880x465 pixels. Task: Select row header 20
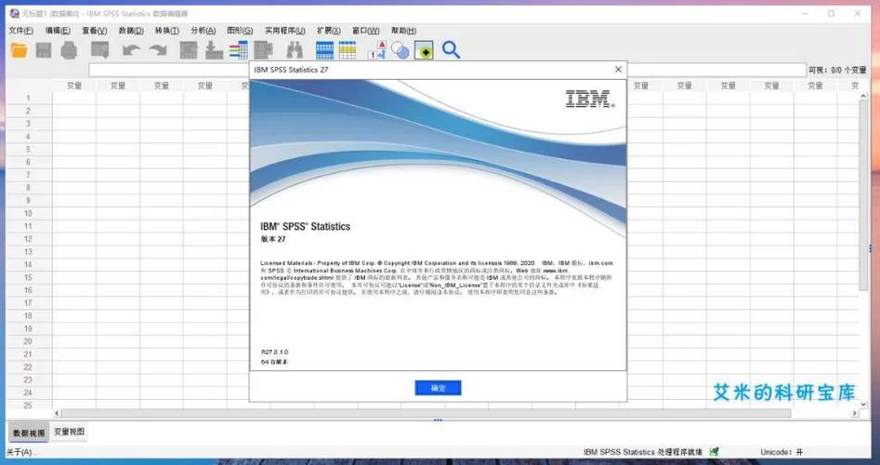click(x=29, y=341)
